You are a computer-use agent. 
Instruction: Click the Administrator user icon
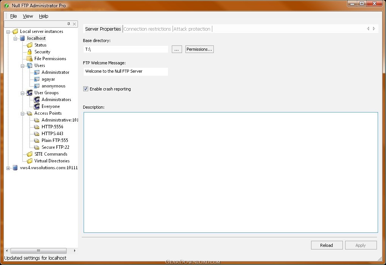(37, 72)
